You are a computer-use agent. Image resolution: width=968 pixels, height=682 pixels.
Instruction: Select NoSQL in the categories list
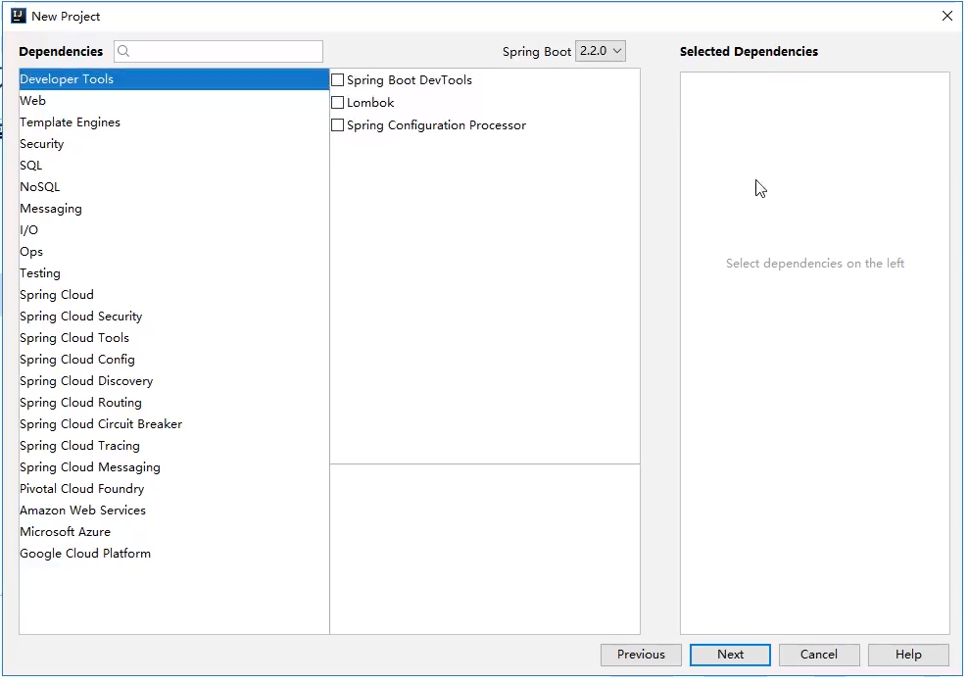tap(40, 187)
